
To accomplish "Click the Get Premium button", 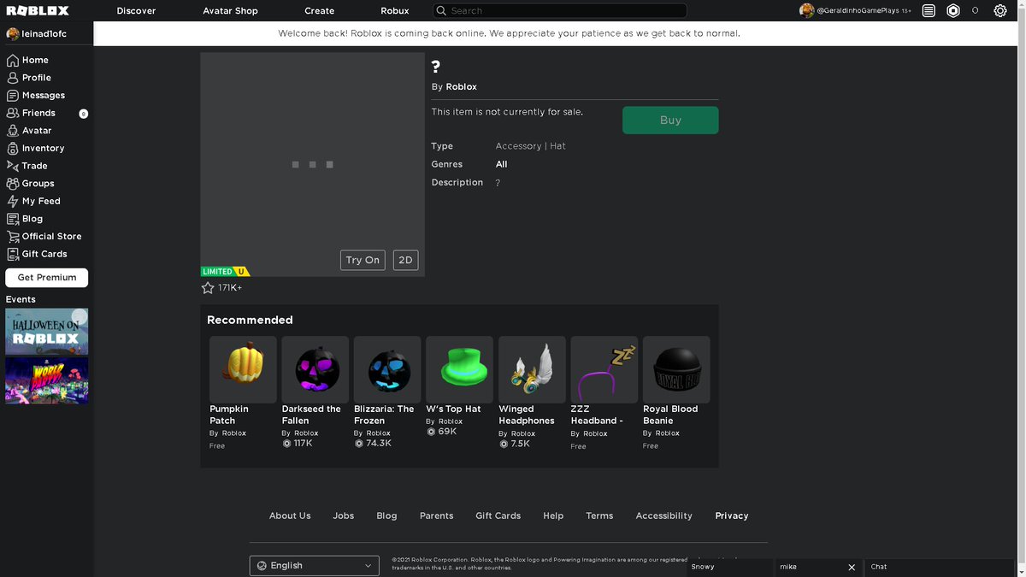I will [47, 278].
